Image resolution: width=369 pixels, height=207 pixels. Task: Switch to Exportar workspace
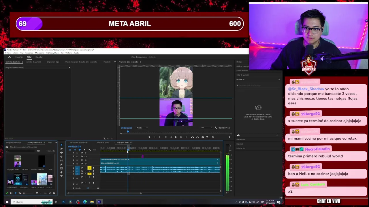point(39,57)
